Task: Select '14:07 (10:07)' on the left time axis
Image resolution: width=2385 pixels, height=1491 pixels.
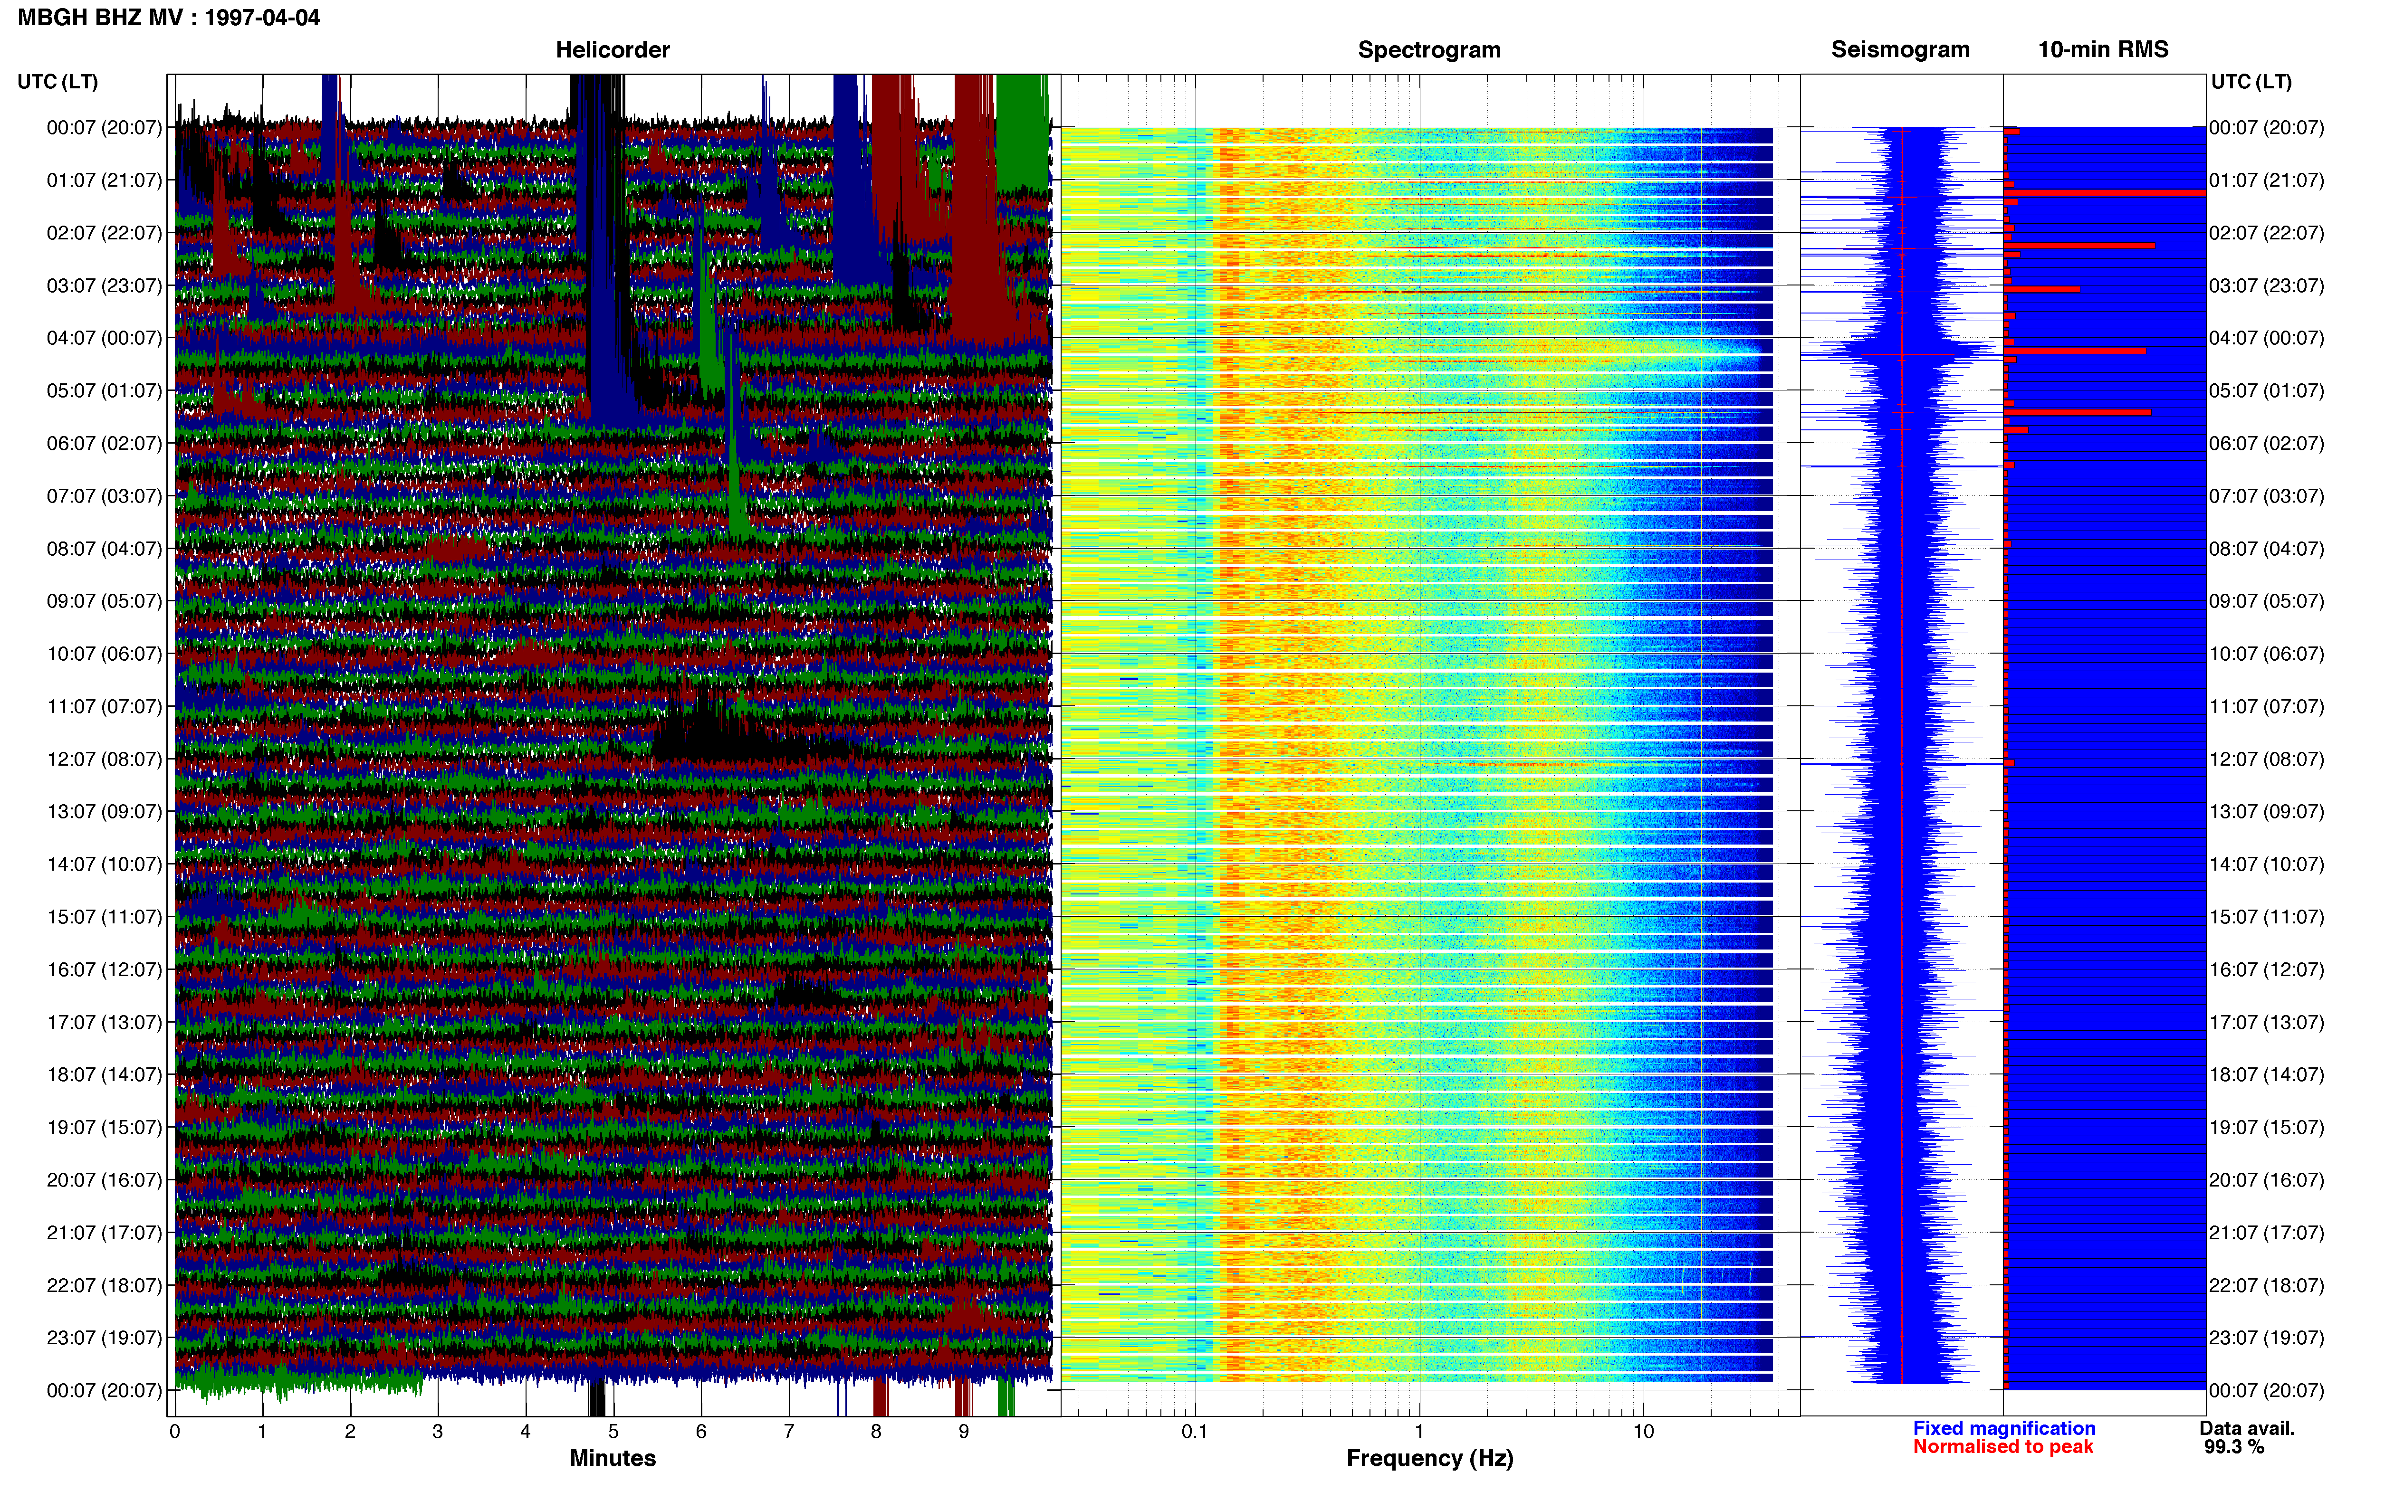Action: tap(105, 865)
